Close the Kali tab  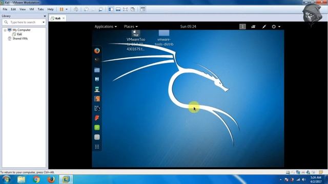click(64, 18)
